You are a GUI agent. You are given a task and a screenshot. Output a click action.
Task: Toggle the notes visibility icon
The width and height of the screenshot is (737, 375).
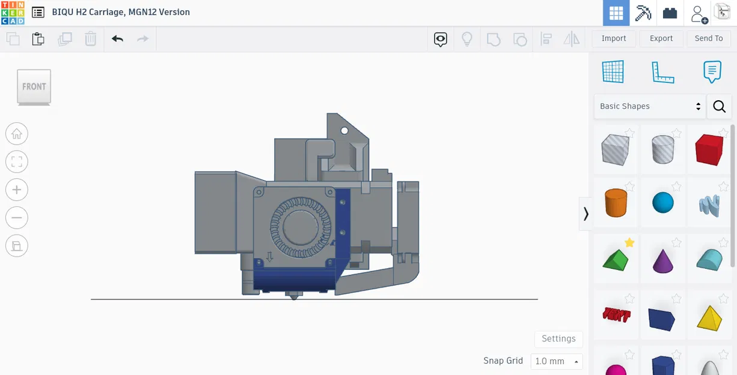441,40
